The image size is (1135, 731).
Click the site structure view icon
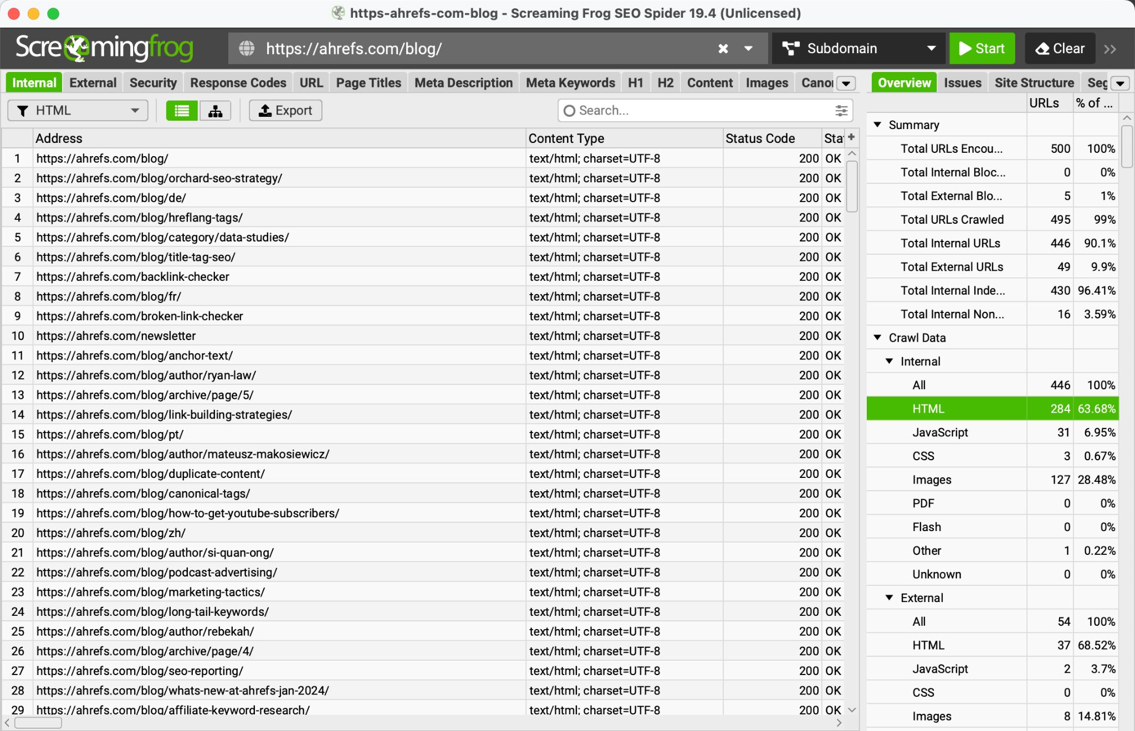[x=213, y=110]
